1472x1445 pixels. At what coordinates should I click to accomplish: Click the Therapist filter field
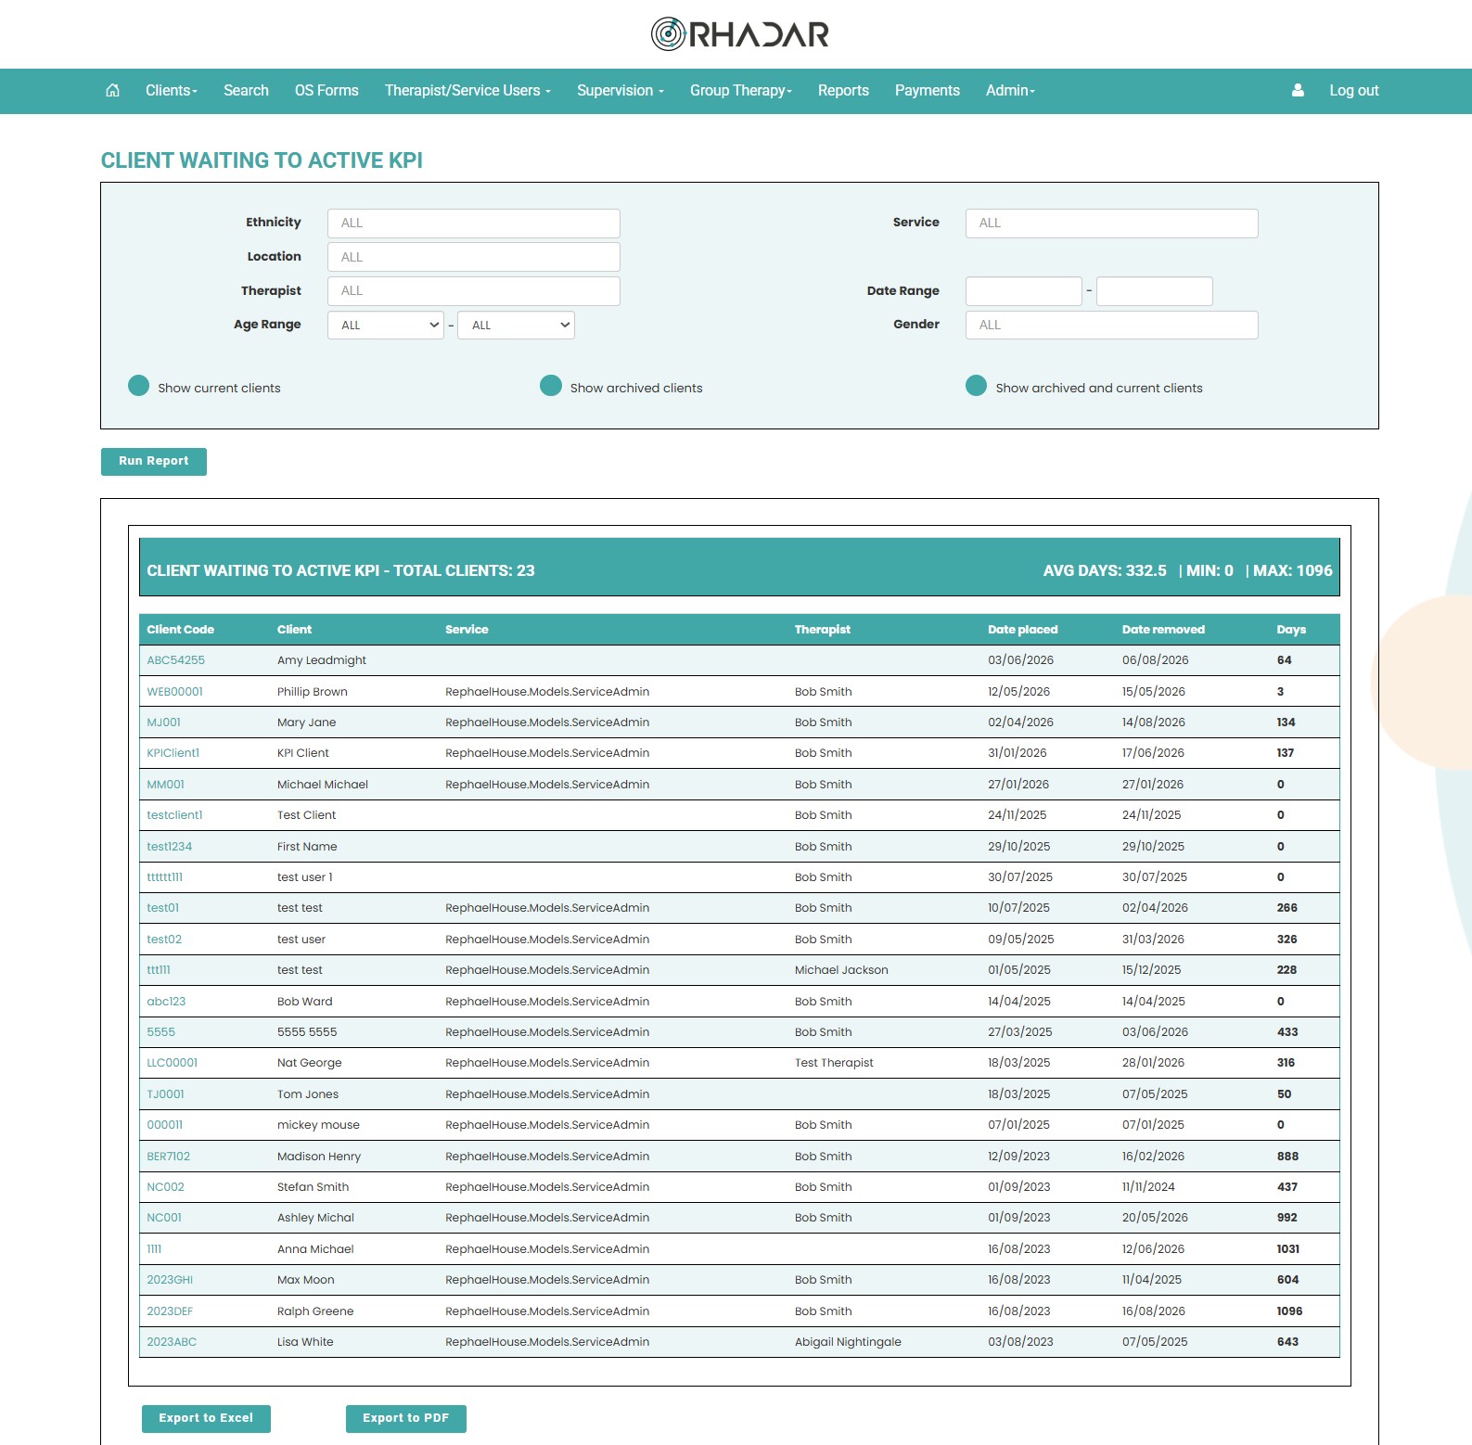[473, 290]
